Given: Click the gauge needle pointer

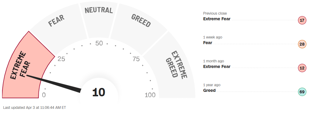Looking at the screenshot, I should (54, 84).
